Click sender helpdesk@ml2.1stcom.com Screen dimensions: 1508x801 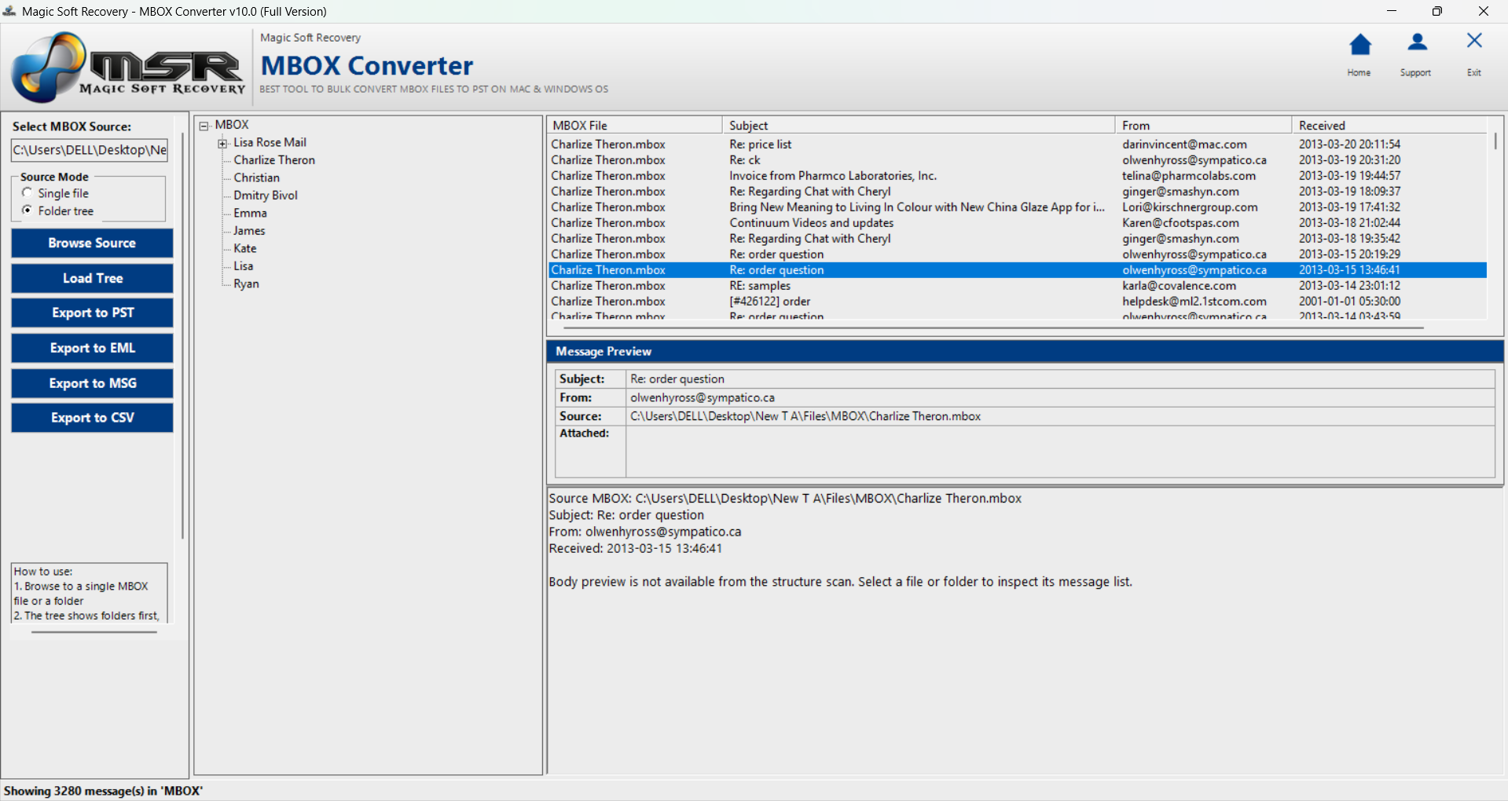click(1194, 302)
